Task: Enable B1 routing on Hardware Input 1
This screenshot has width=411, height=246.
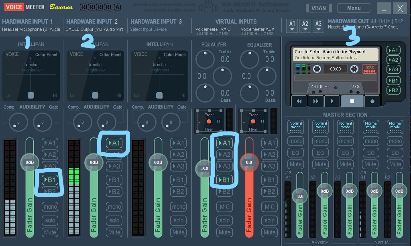Action: coord(51,180)
